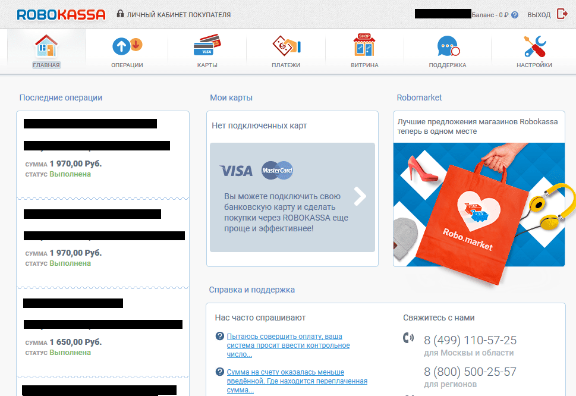This screenshot has width=576, height=396.
Task: Click the Robo.market shopping bag banner
Action: pyautogui.click(x=479, y=205)
